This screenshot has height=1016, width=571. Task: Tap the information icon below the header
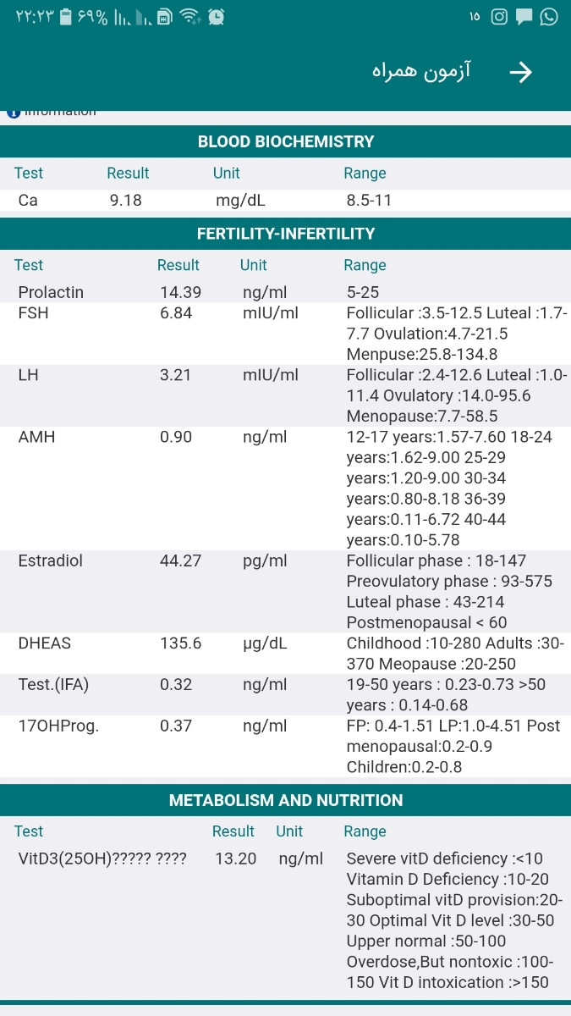(x=13, y=113)
